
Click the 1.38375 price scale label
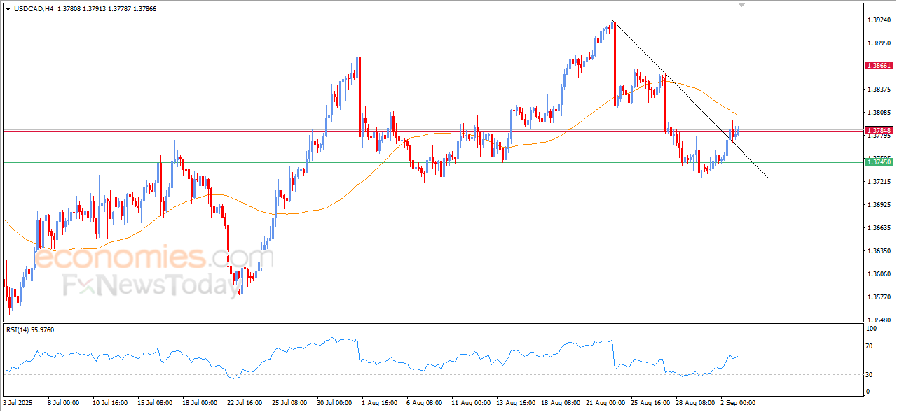pyautogui.click(x=879, y=90)
